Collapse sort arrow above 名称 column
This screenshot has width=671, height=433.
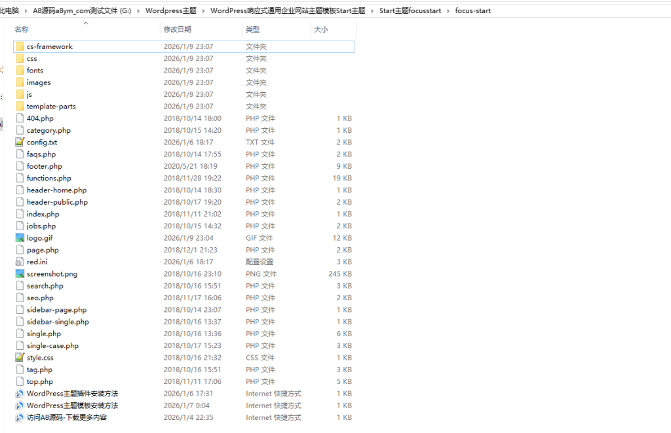85,24
